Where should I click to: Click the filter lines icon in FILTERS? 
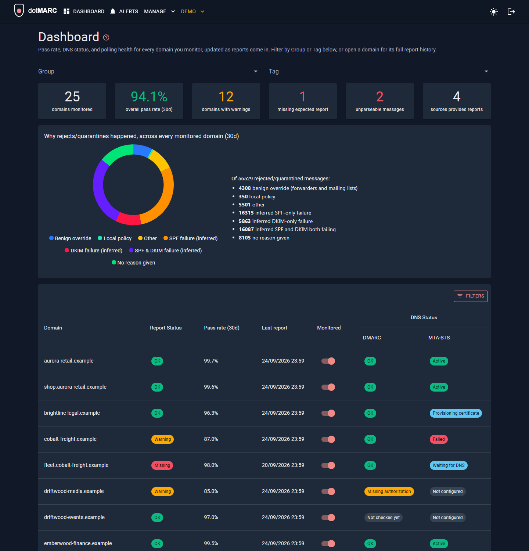tap(460, 296)
